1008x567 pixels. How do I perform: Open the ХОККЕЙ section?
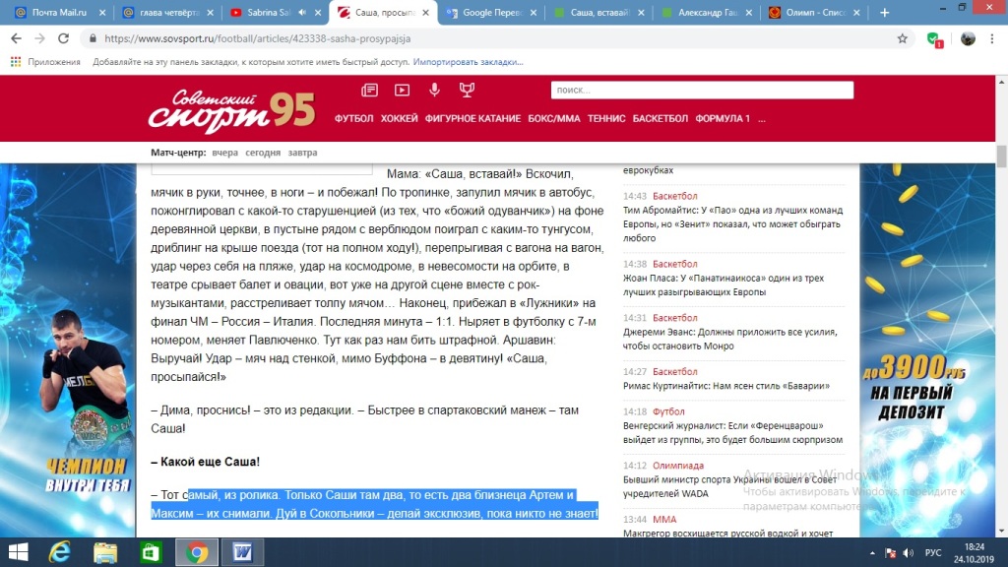coord(400,118)
